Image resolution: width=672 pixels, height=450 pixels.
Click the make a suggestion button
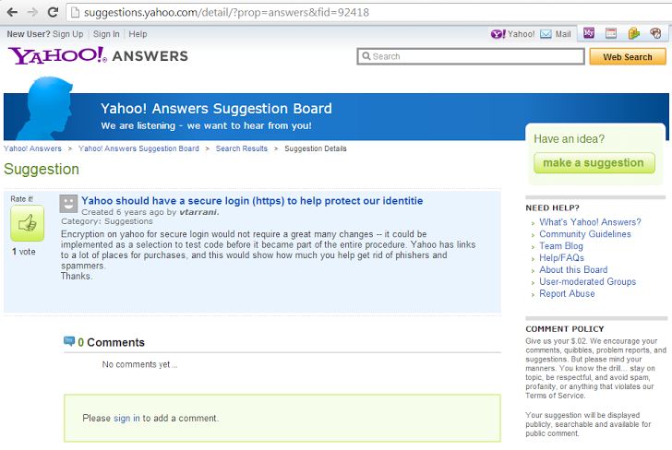point(594,162)
